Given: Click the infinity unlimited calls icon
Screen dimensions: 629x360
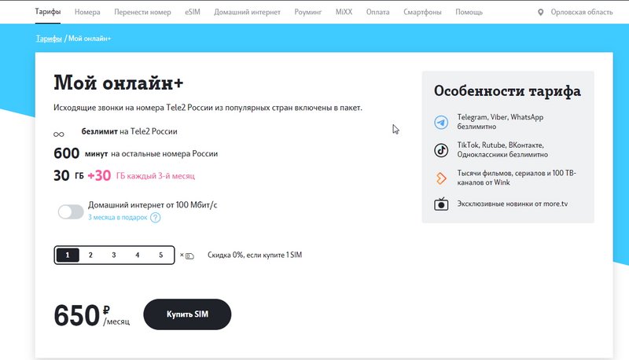Looking at the screenshot, I should [58, 134].
